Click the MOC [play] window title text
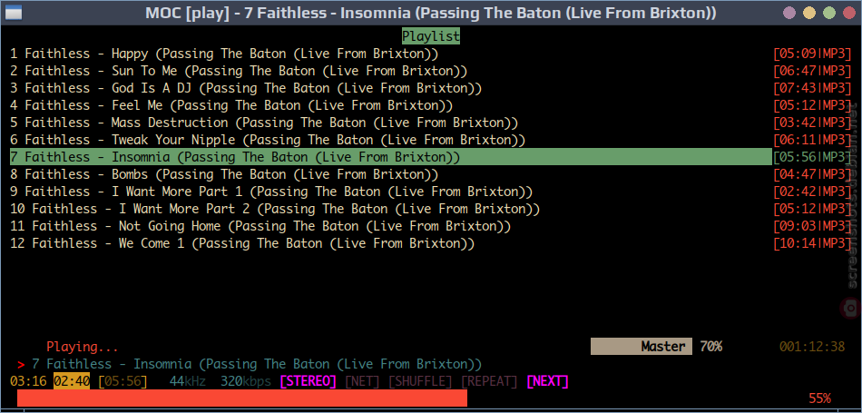Viewport: 862px width, 413px height. coord(431,12)
